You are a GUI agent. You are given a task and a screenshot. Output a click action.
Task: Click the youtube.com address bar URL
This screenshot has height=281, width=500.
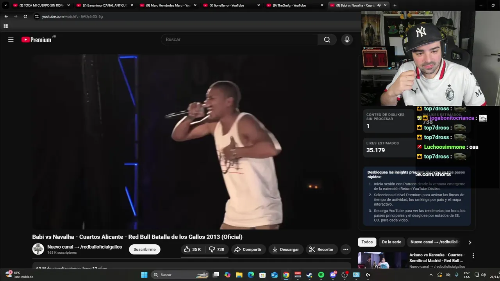coord(72,16)
